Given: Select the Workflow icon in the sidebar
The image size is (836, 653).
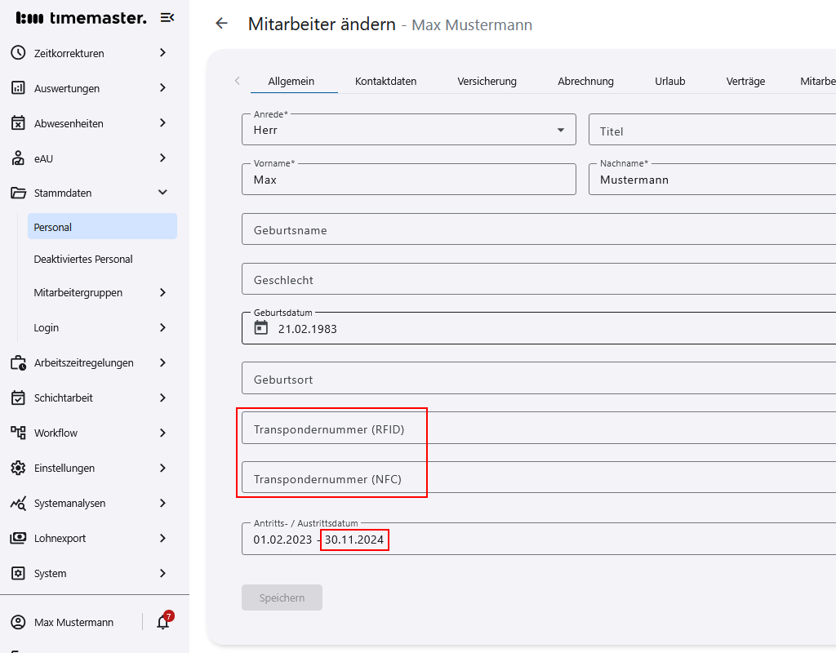Looking at the screenshot, I should 18,433.
